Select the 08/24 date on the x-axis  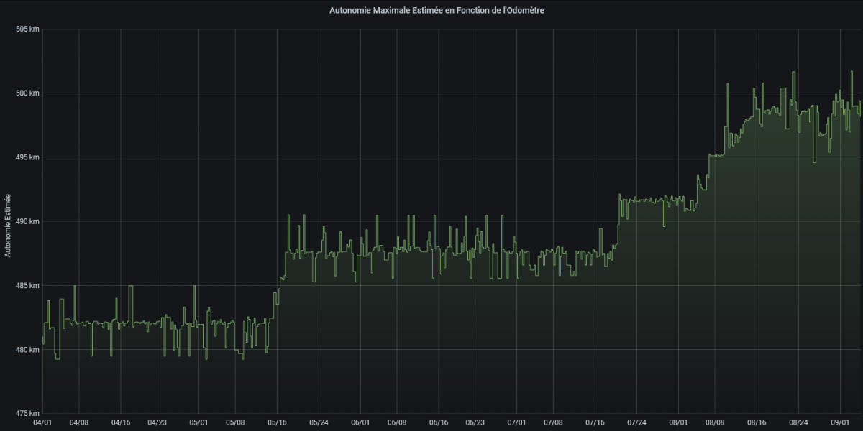797,423
